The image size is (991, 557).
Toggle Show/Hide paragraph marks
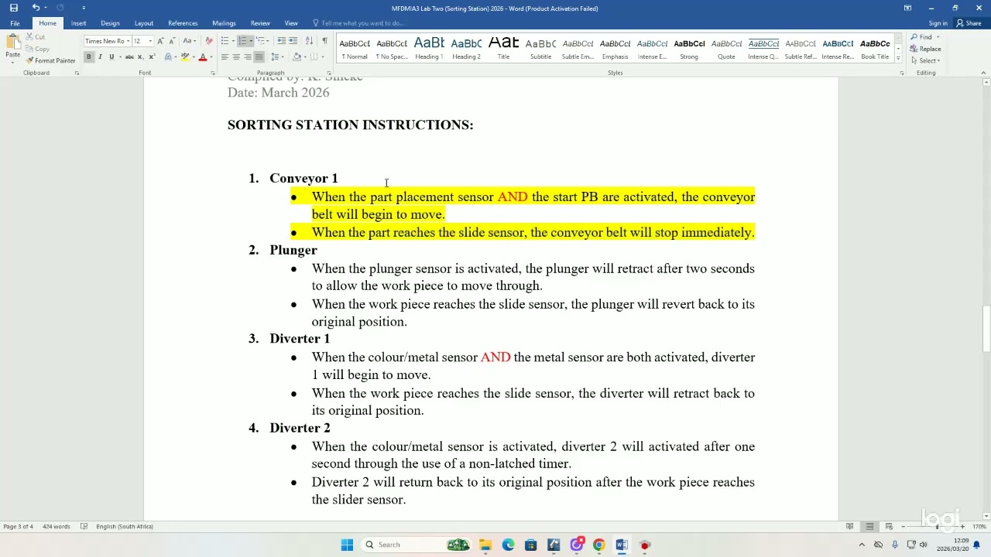tap(325, 41)
